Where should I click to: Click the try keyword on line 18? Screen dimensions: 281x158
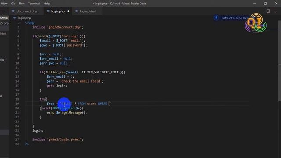[x=42, y=99]
